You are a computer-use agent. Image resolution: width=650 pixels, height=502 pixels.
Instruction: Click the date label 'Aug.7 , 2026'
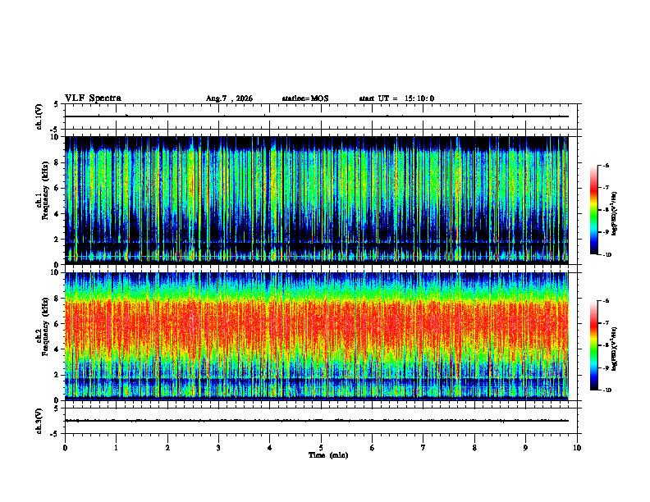pyautogui.click(x=229, y=98)
